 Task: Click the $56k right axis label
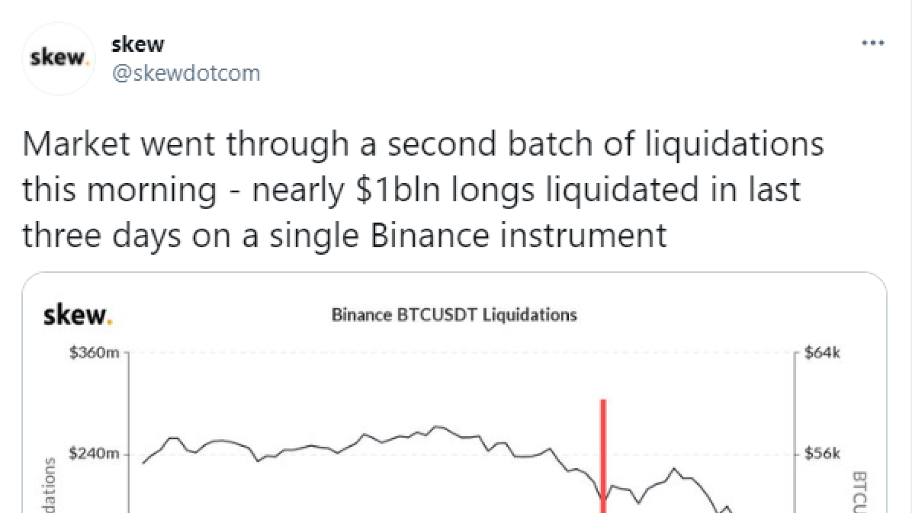click(822, 454)
